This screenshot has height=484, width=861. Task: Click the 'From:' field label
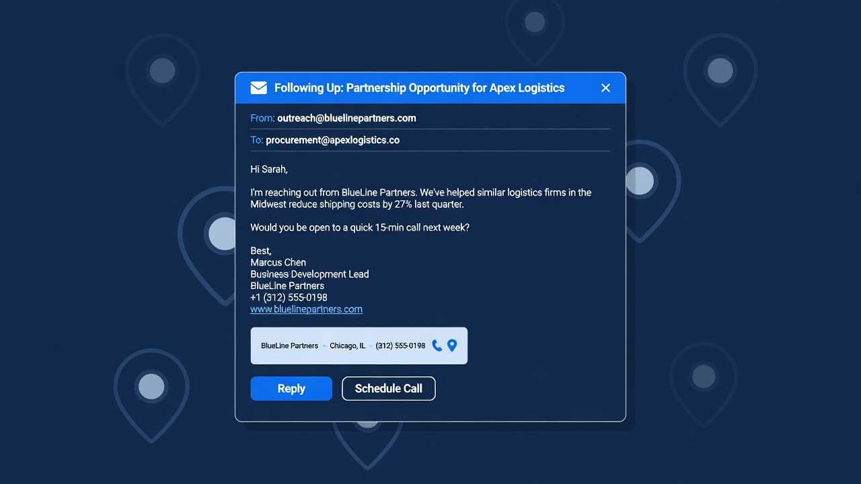(x=262, y=118)
